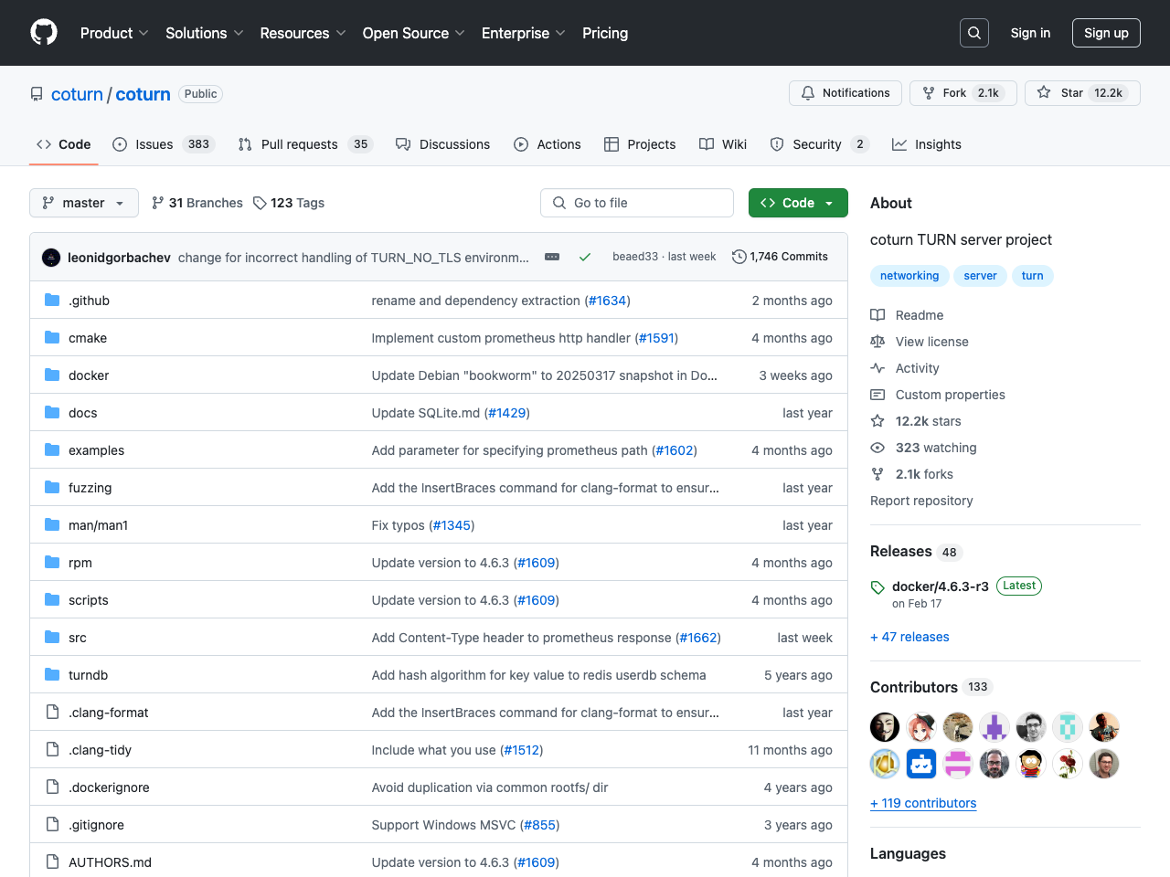Click the green check status icon
The height and width of the screenshot is (877, 1170).
[x=585, y=257]
